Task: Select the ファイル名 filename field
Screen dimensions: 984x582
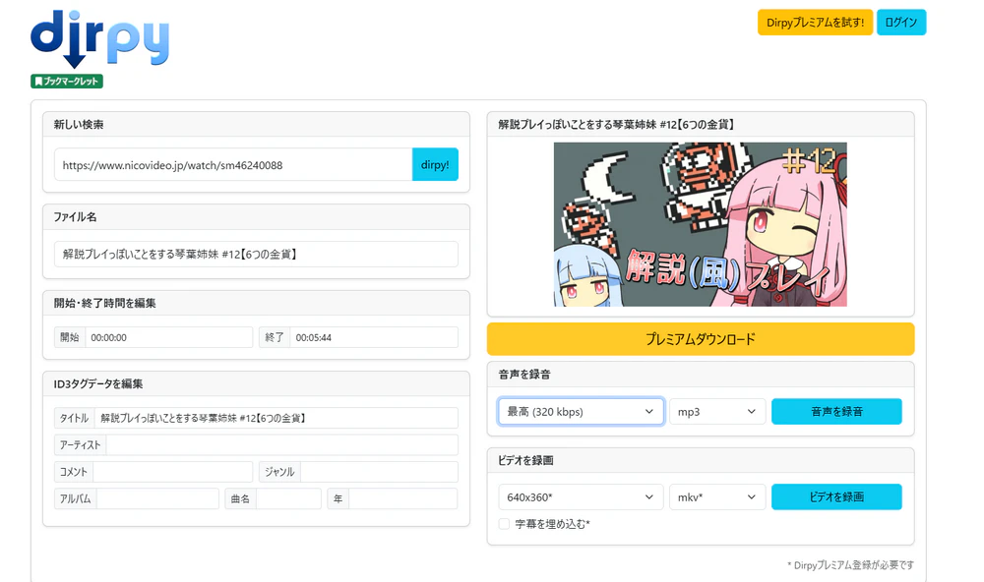Action: [x=256, y=253]
